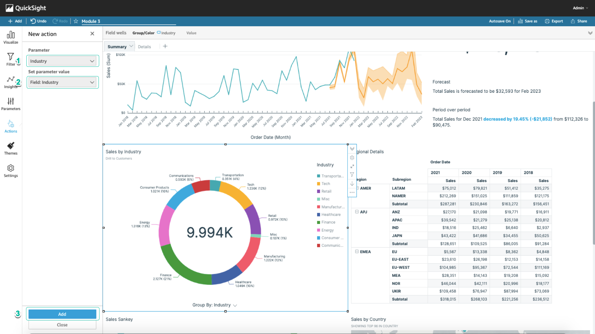Click the Value field well
The height and width of the screenshot is (334, 595).
coord(191,33)
